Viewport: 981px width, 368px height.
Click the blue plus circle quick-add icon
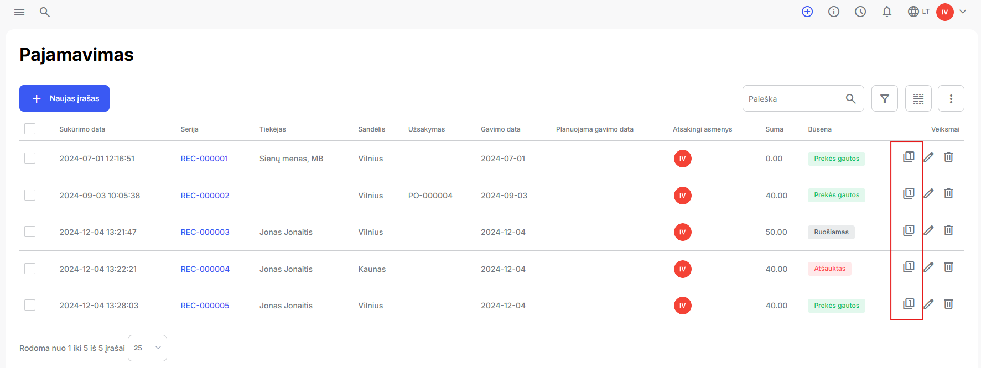[807, 12]
